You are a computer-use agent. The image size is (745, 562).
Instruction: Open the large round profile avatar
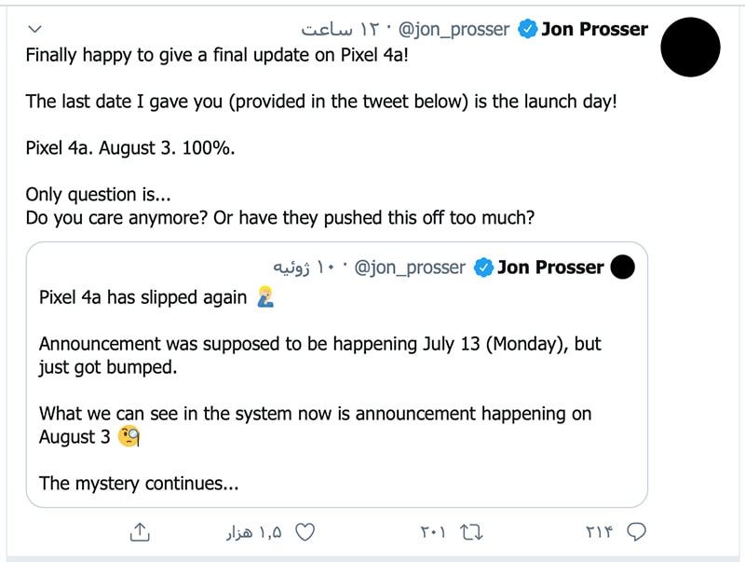coord(690,48)
